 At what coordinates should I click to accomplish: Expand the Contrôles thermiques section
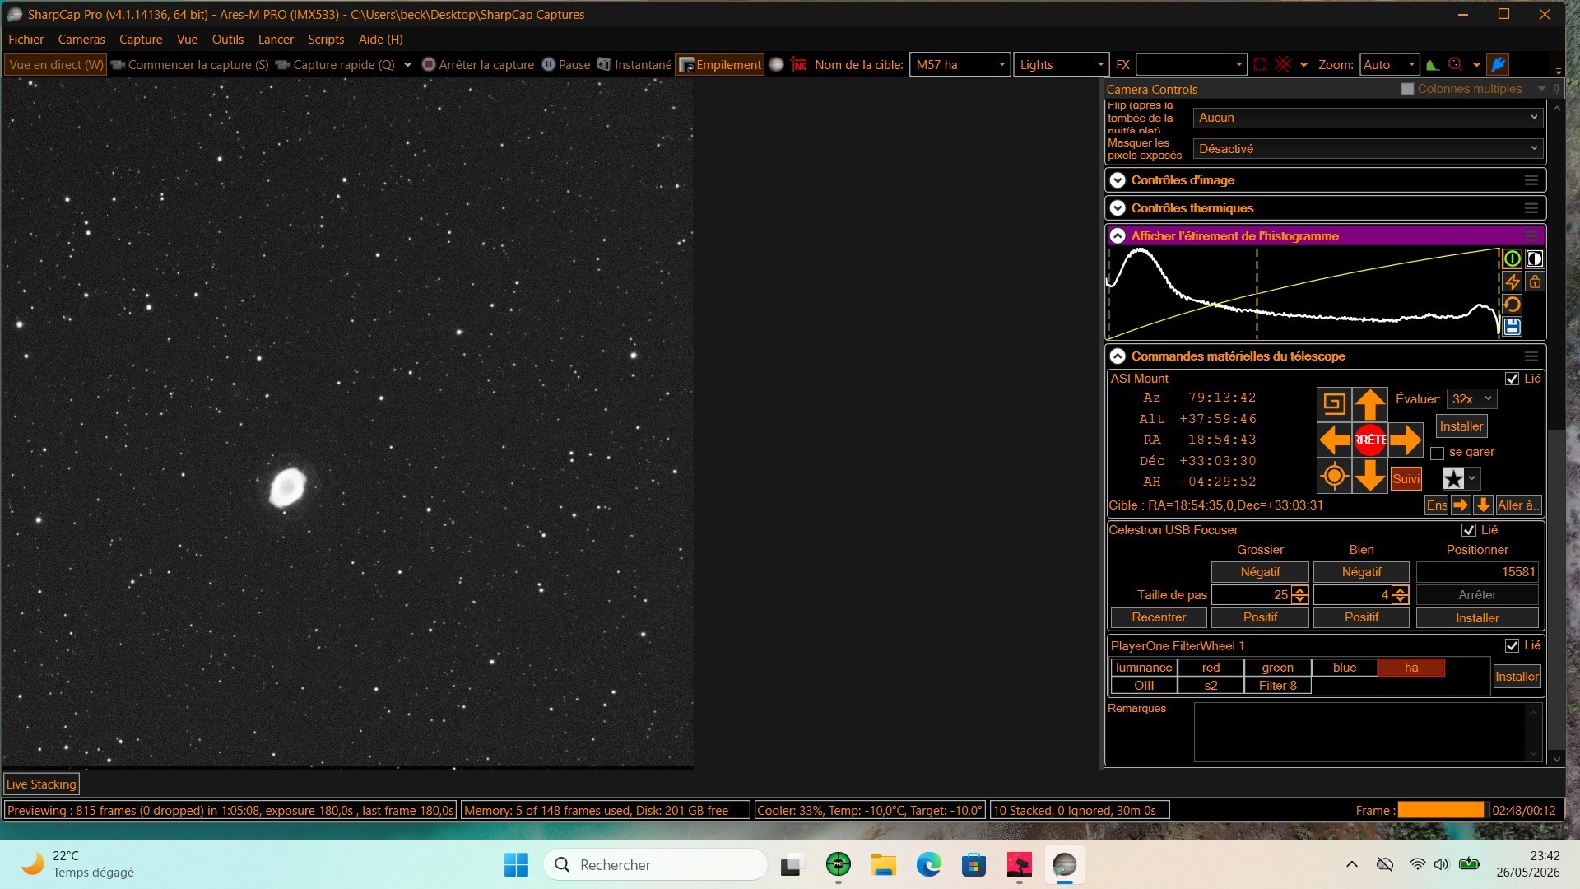click(1118, 208)
